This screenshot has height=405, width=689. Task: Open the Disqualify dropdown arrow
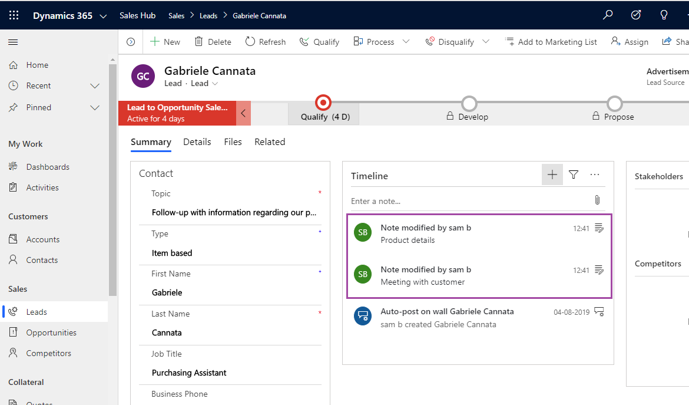(486, 42)
